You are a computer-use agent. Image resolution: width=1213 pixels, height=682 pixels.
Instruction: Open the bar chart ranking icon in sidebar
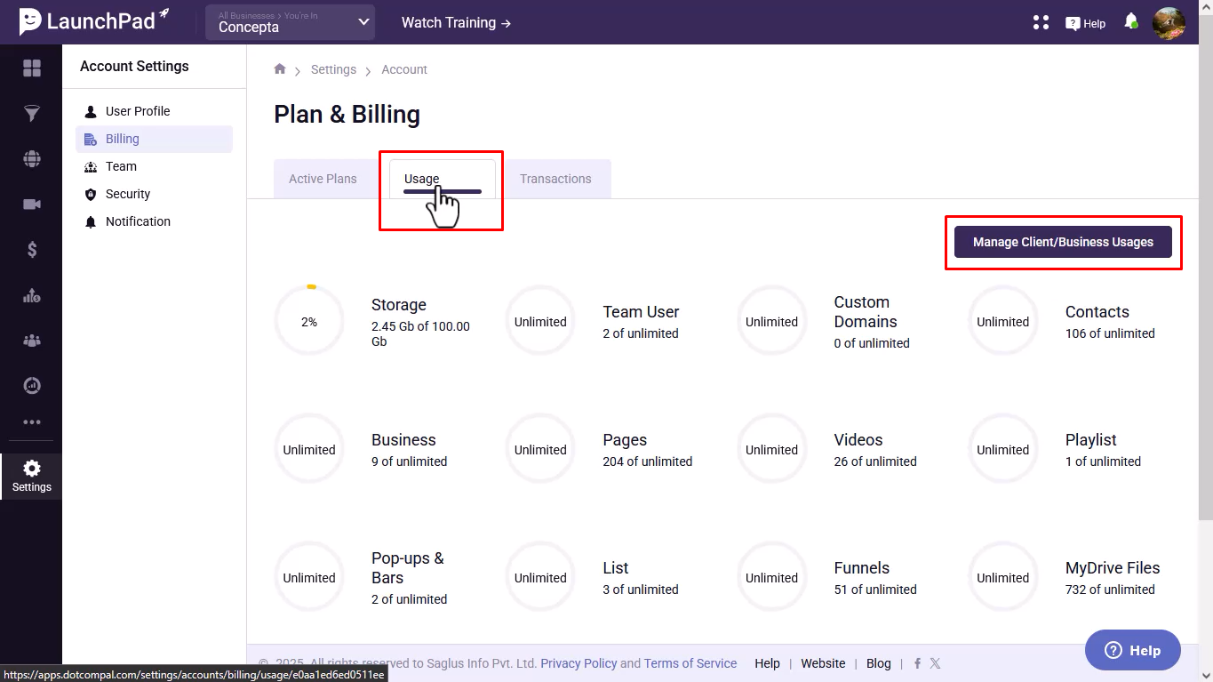point(32,295)
